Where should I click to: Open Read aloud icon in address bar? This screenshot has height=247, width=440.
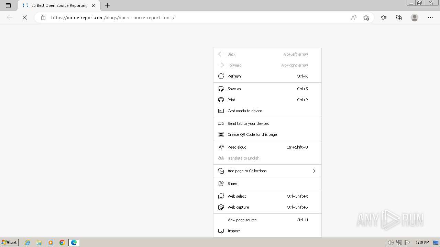pos(354,17)
